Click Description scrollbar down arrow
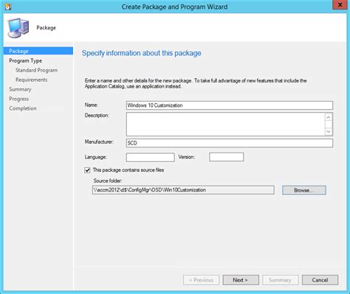 (x=329, y=131)
